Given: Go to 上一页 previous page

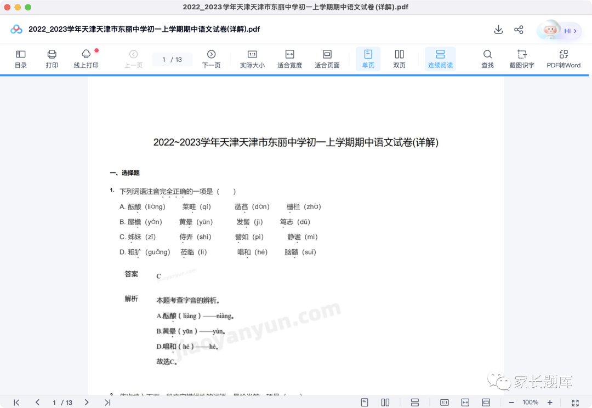Looking at the screenshot, I should point(133,59).
